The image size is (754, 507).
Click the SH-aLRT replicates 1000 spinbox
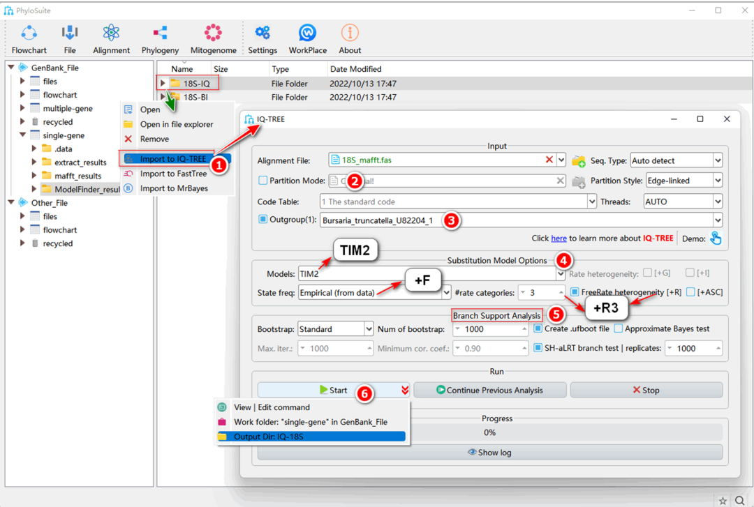pos(693,349)
